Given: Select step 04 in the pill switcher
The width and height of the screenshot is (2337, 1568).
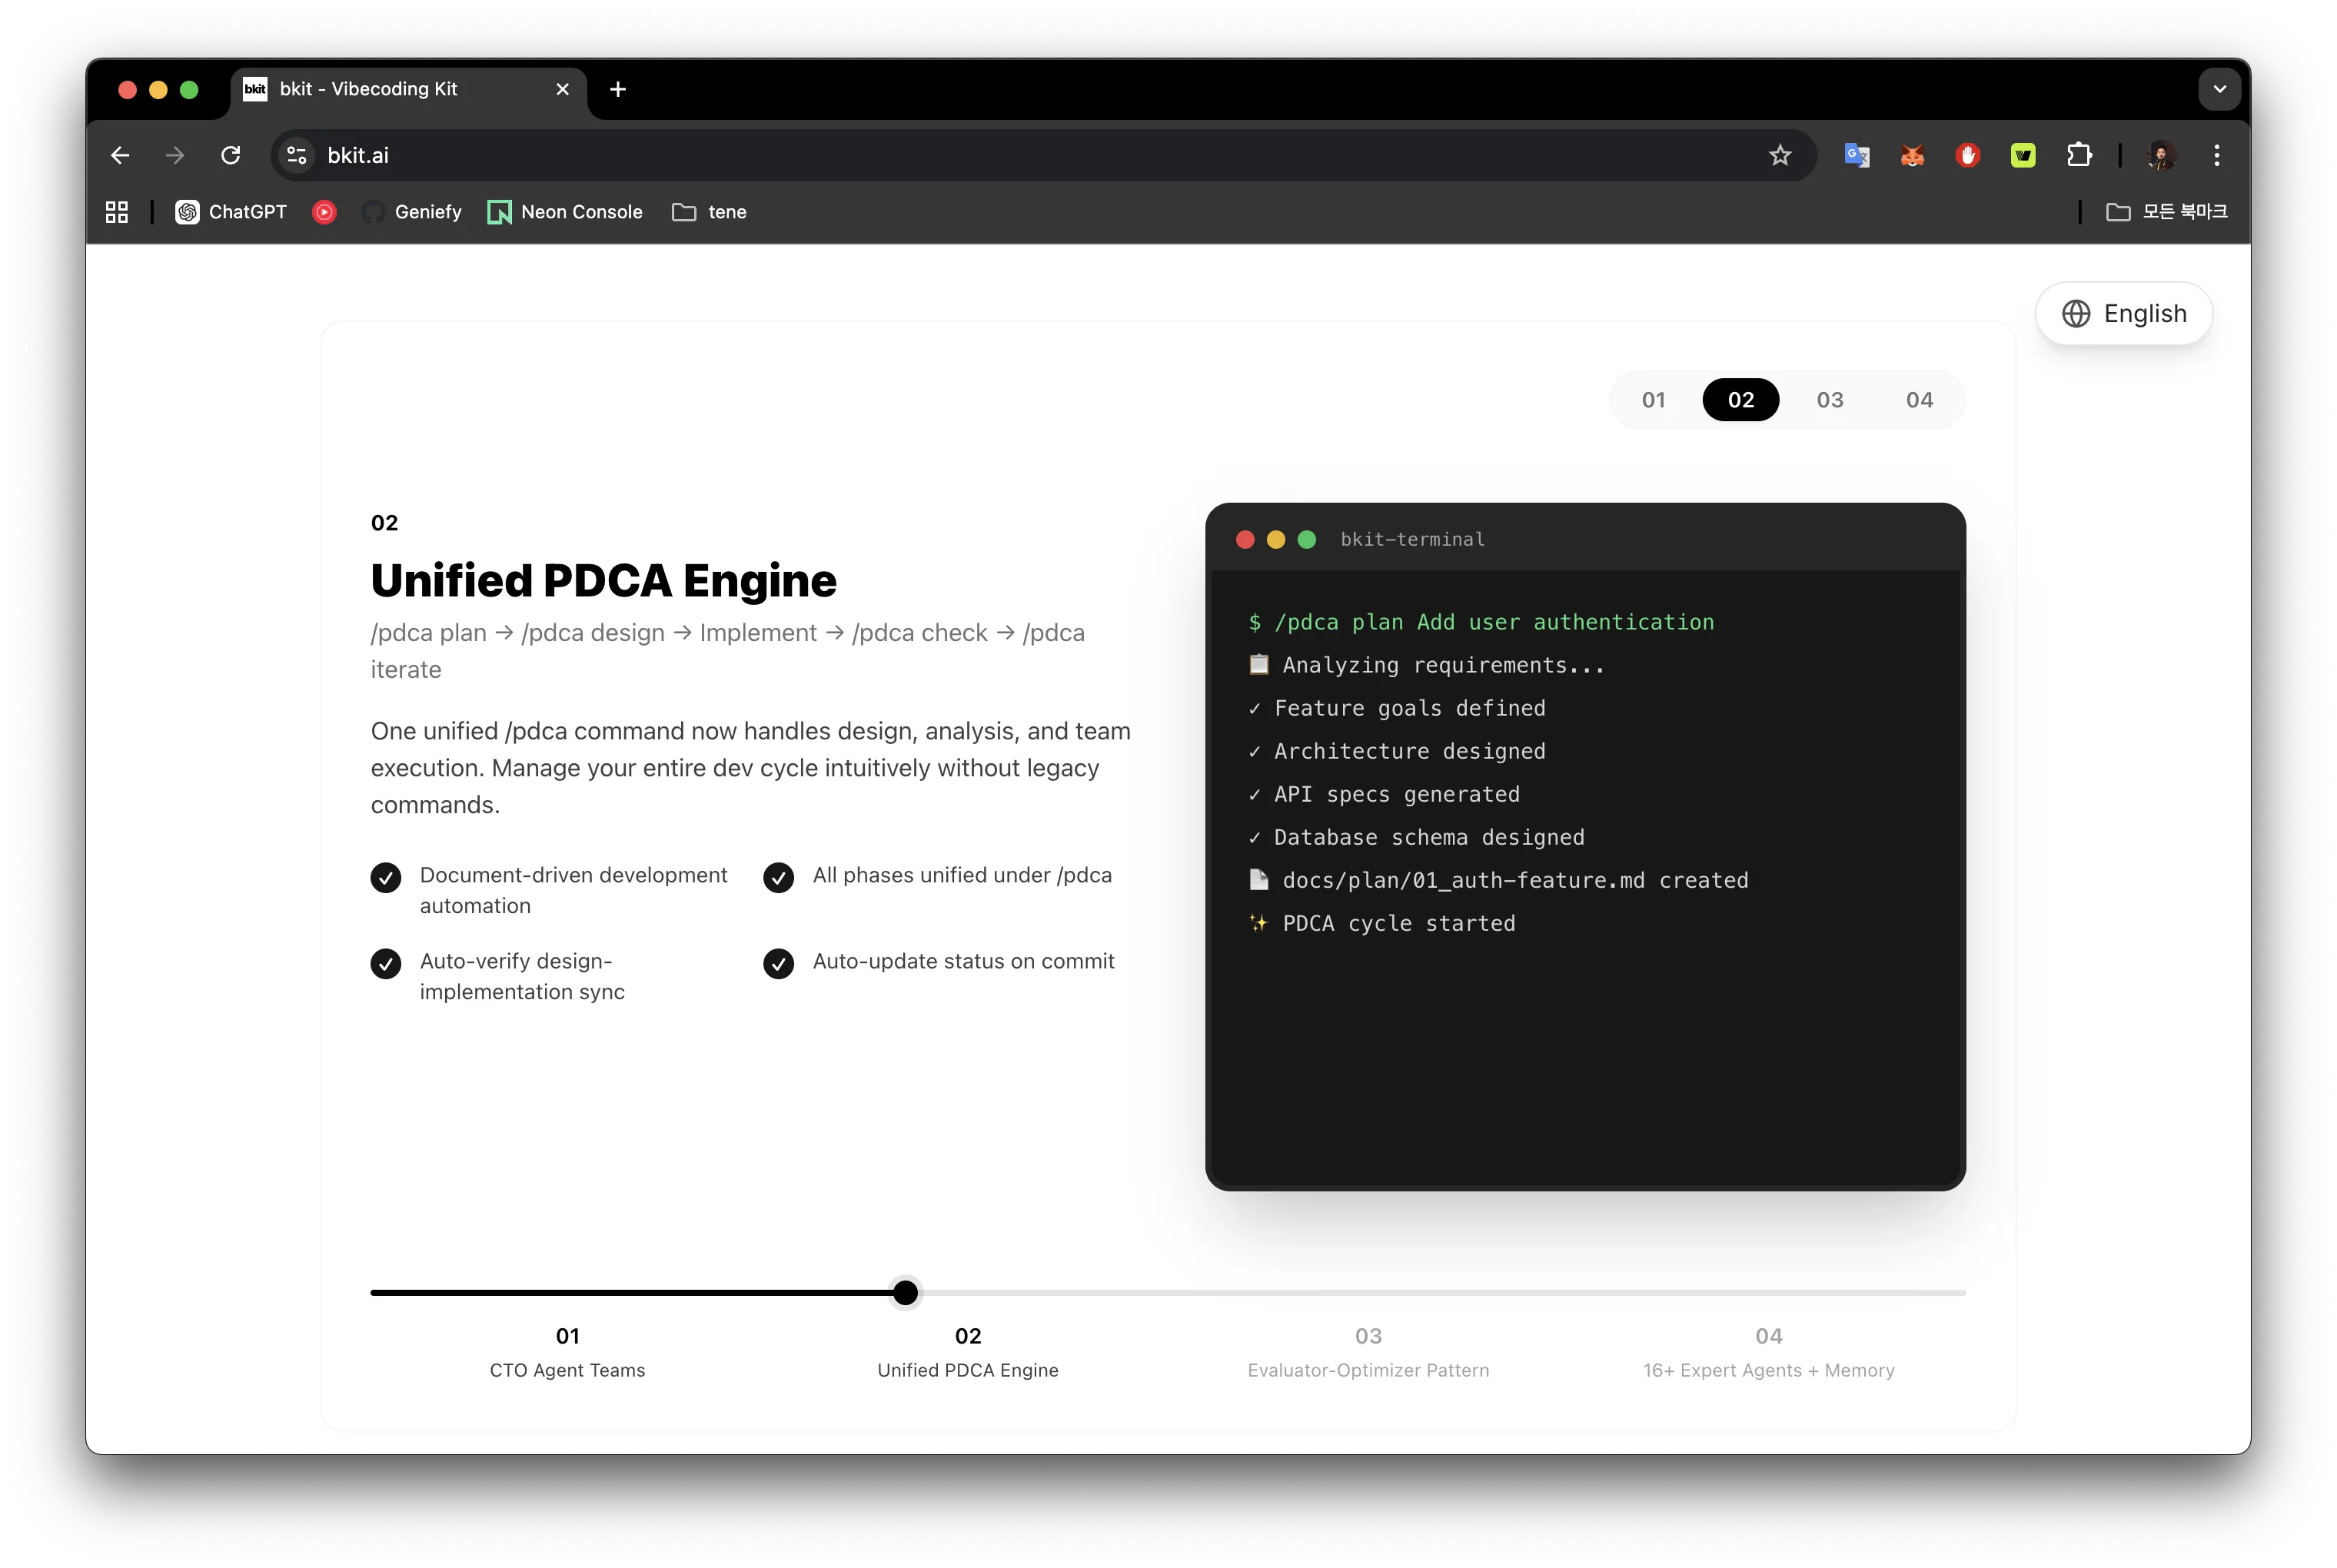Looking at the screenshot, I should point(1918,400).
